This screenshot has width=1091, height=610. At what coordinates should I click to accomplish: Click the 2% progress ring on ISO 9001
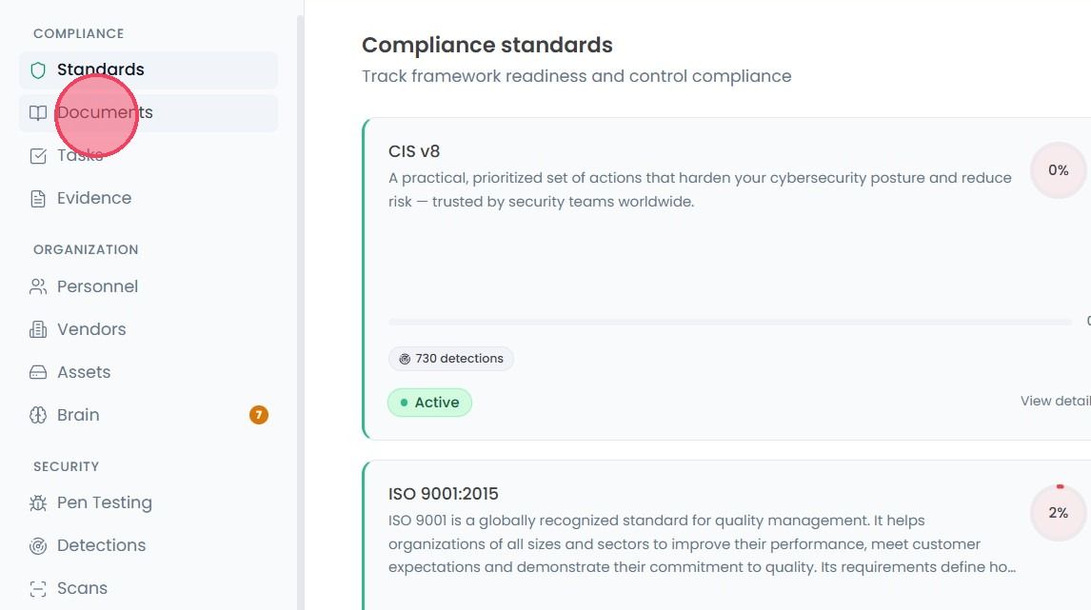[x=1059, y=513]
